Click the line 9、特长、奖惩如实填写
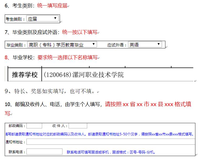The width and height of the screenshot is (203, 160). [50, 91]
